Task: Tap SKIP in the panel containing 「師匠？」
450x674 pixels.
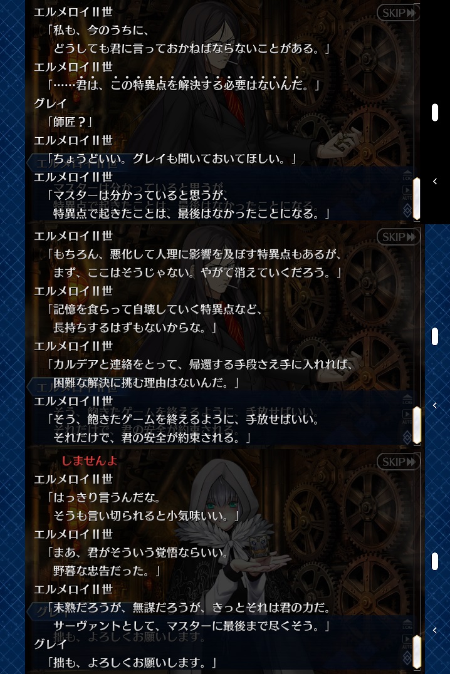Action: (x=398, y=13)
